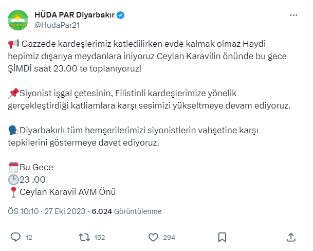Bookmark this tweet
The width and height of the screenshot is (313, 251).
click(222, 237)
